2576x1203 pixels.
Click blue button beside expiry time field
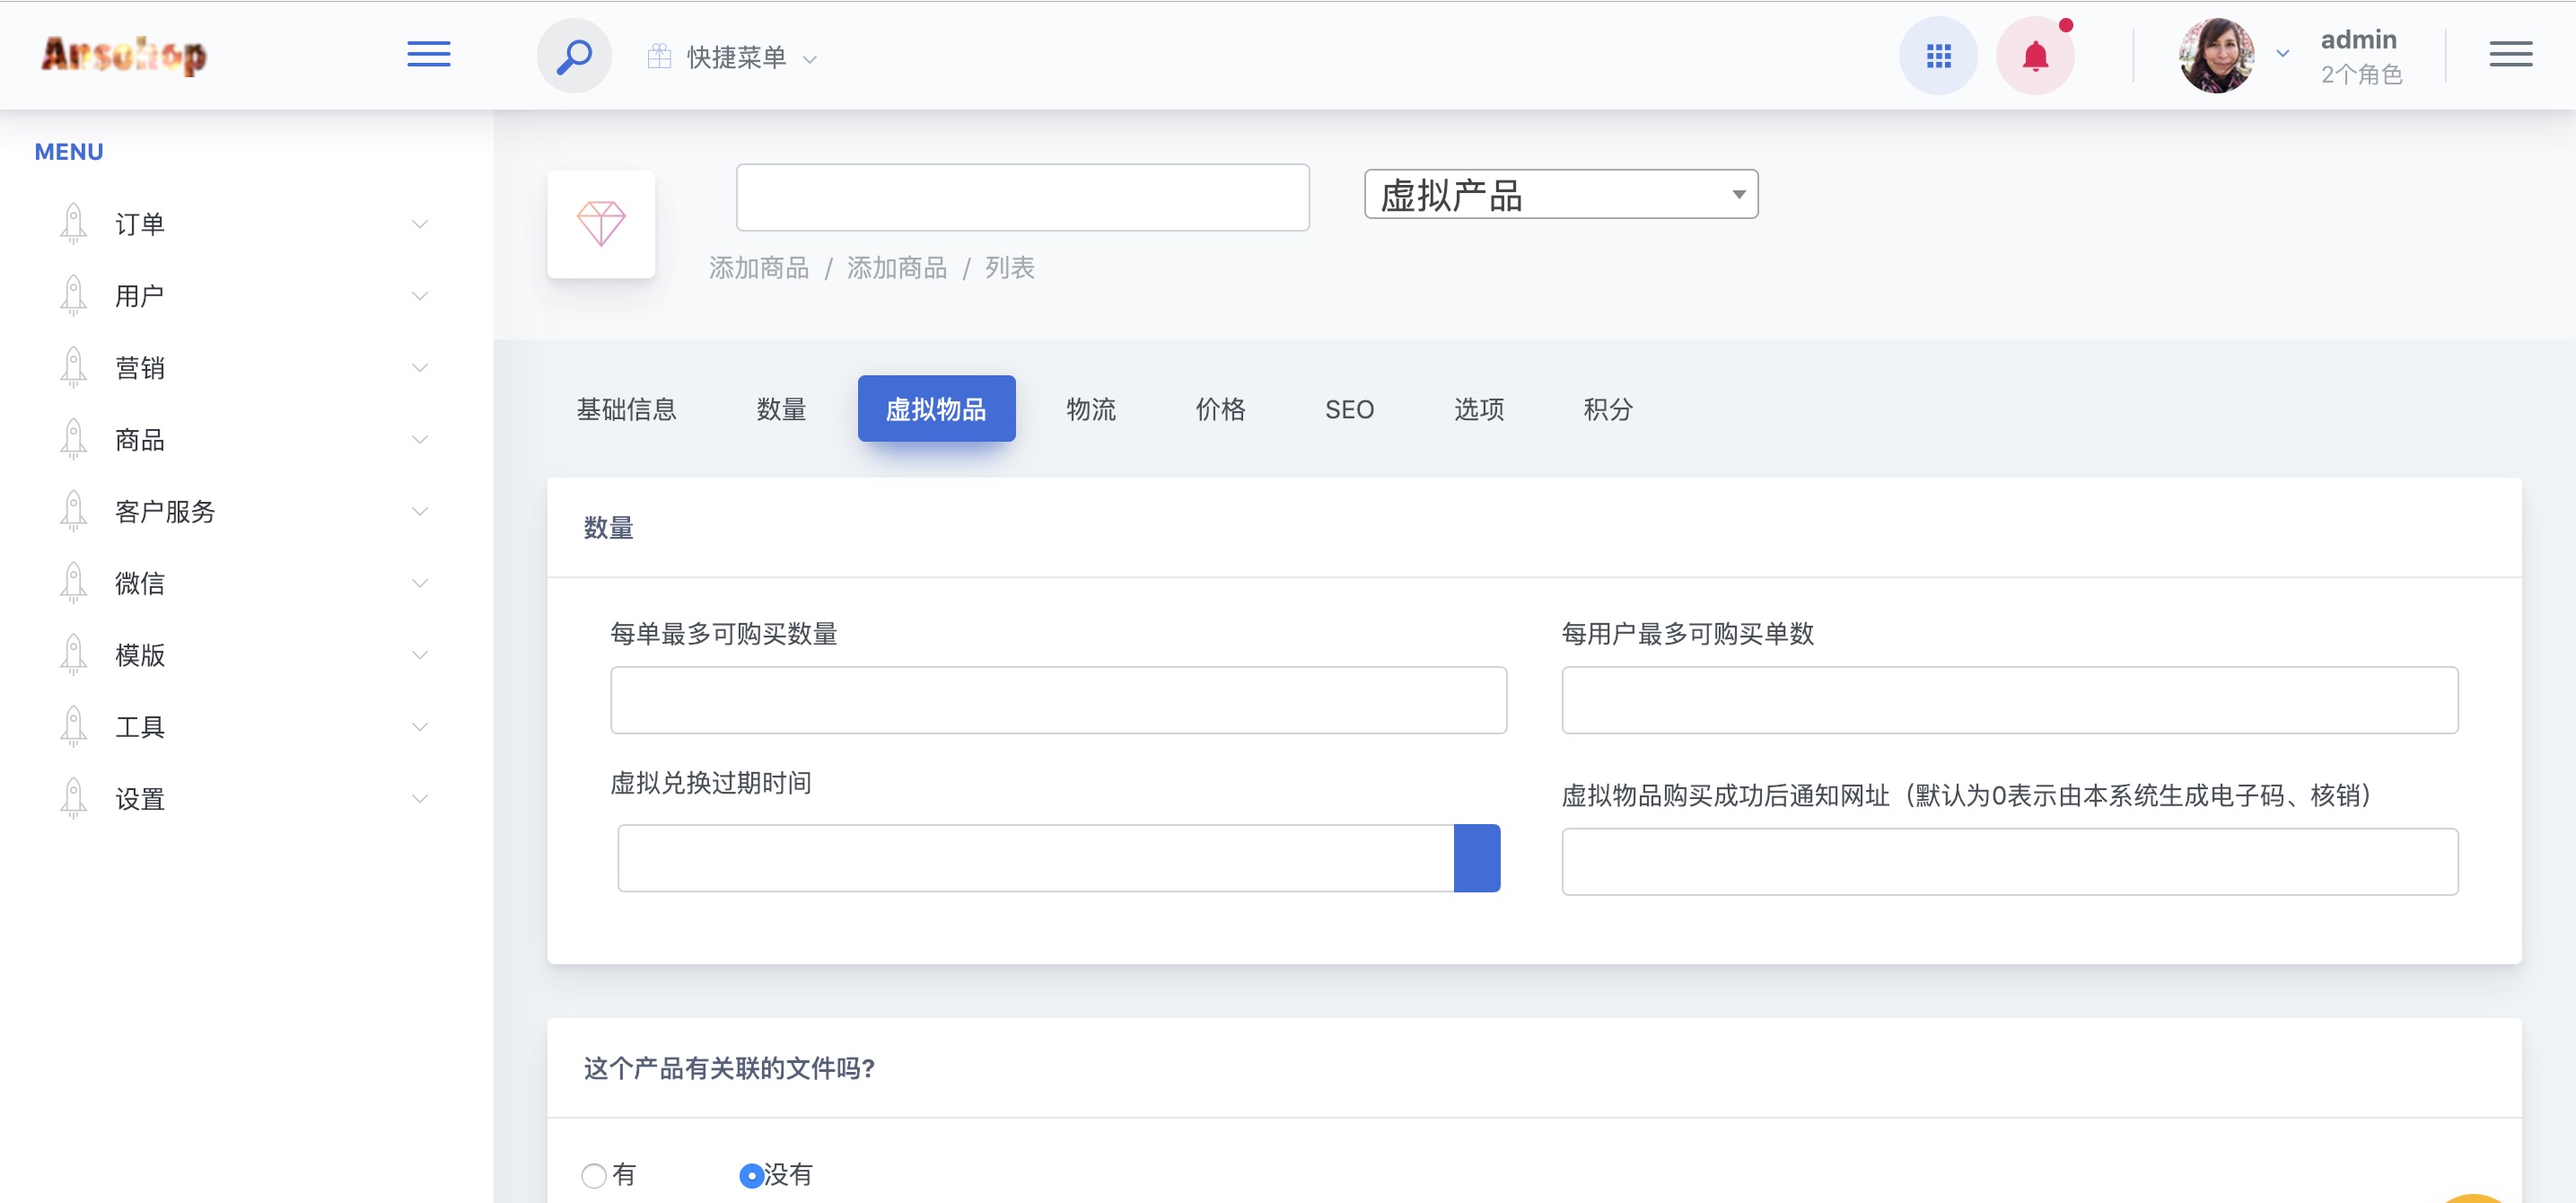click(x=1476, y=858)
